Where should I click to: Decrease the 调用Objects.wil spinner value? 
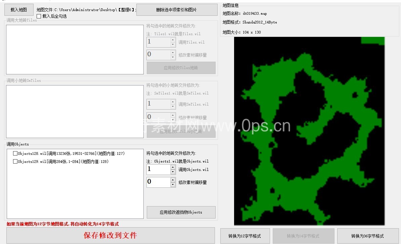coord(173,172)
